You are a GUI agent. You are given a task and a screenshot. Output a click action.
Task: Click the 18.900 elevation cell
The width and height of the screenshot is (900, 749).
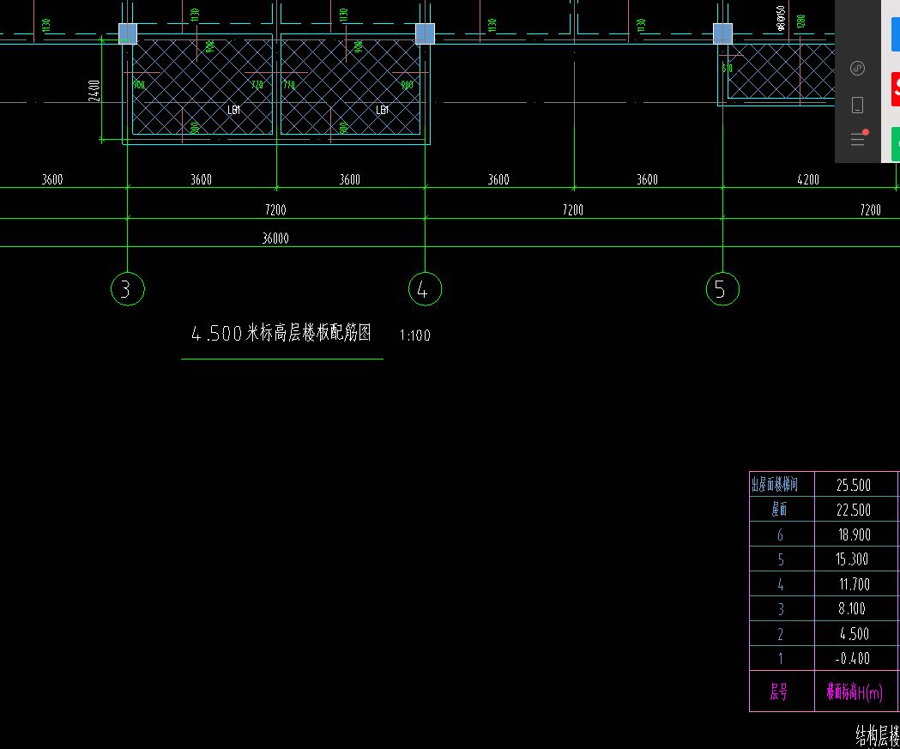[x=856, y=535]
